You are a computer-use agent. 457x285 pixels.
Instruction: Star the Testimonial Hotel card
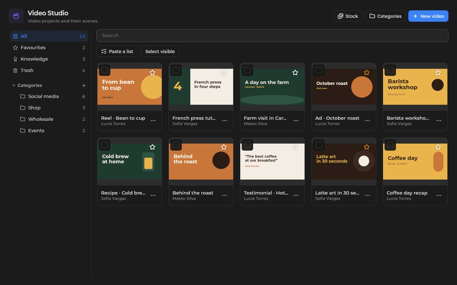coord(295,147)
